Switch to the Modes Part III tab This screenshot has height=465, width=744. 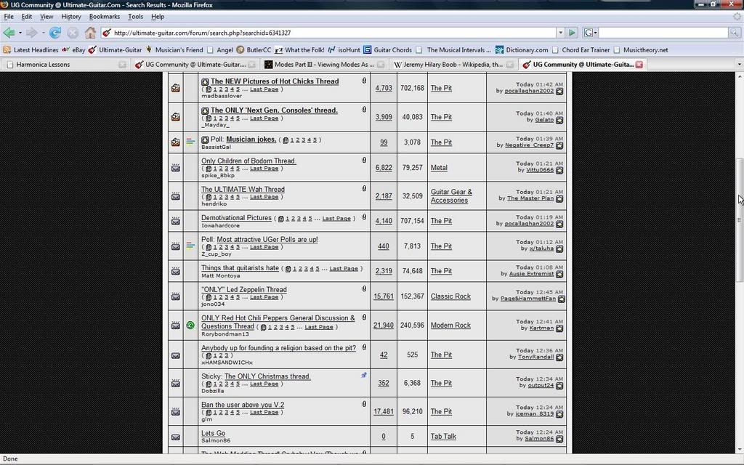click(x=324, y=65)
